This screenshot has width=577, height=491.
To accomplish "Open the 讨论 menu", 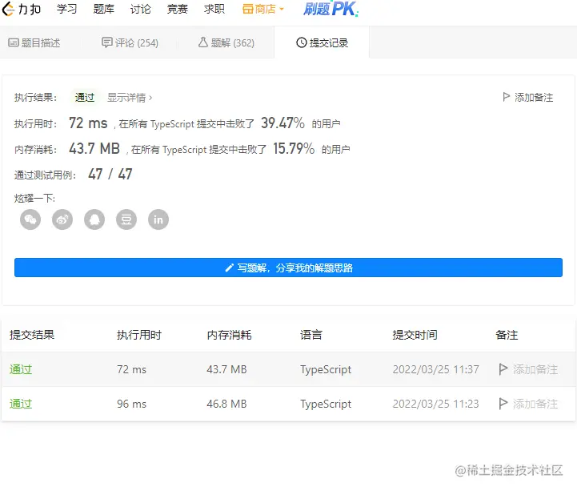I will point(141,9).
